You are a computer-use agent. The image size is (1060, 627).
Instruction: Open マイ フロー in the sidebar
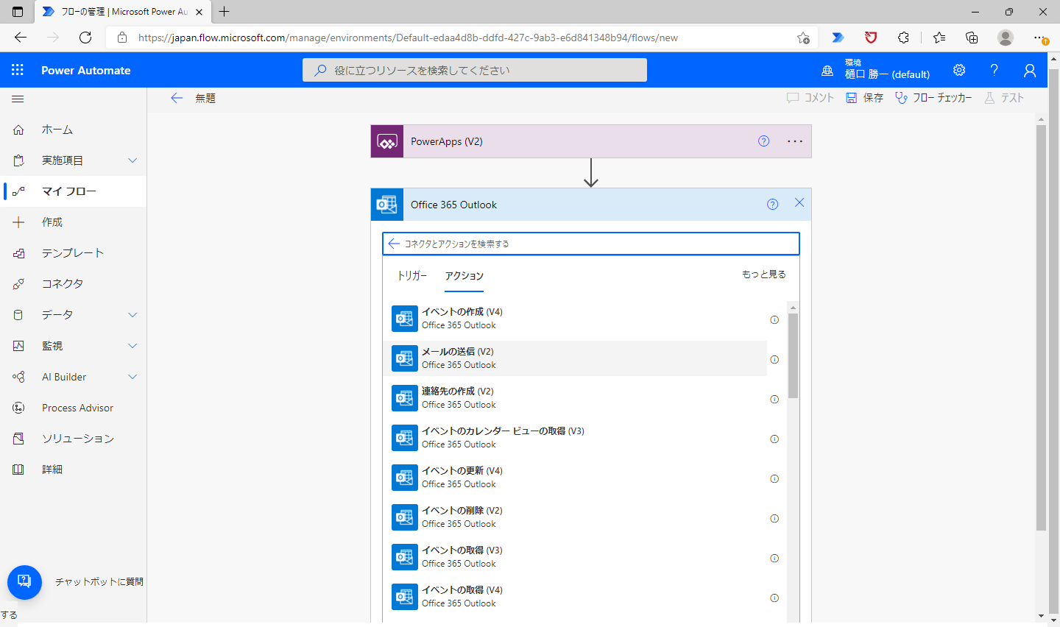coord(74,191)
